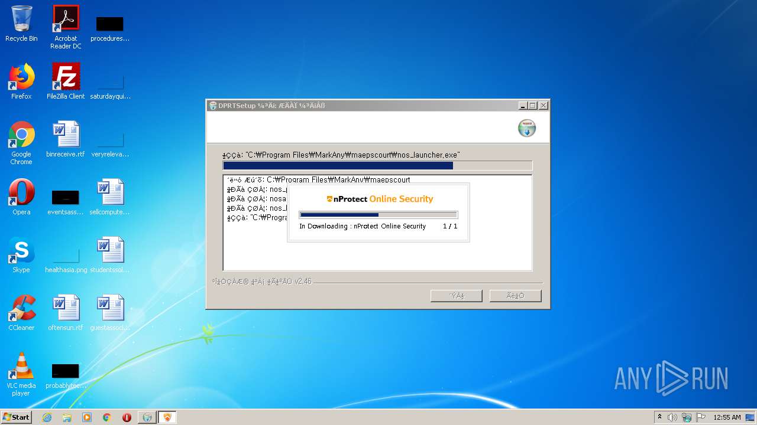Open Opera from the taskbar

pyautogui.click(x=127, y=417)
